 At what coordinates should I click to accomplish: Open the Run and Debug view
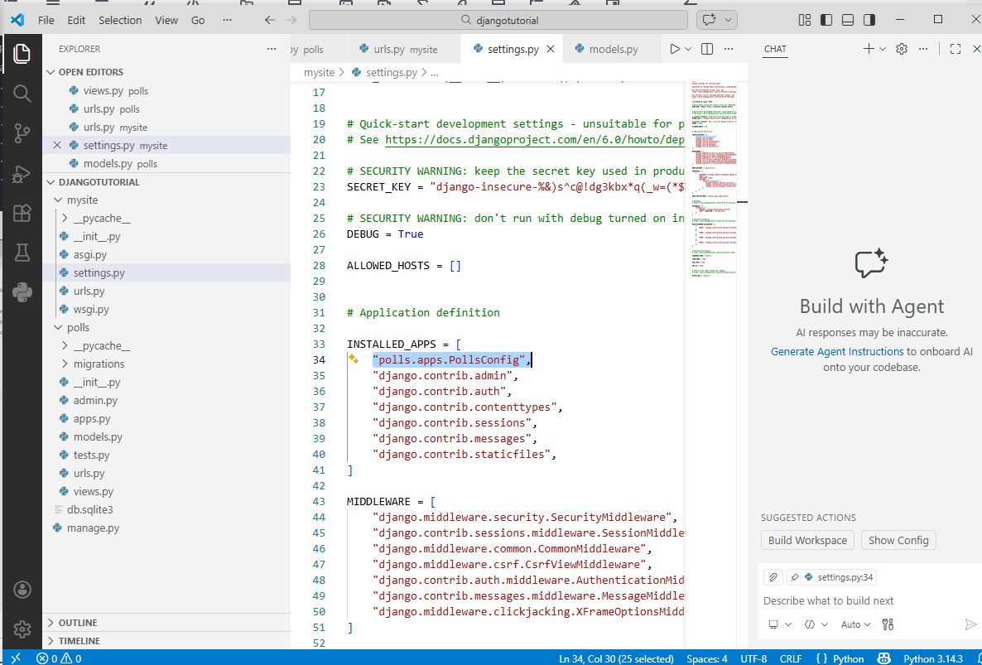22,173
